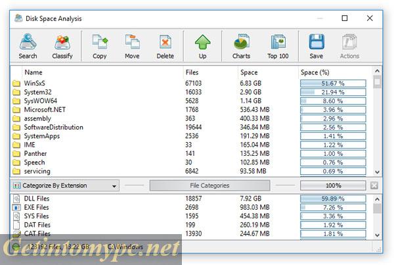Viewport: 394px width, 265px height.
Task: Click the 8.60 % bar for SysWOW64
Action: pos(333,101)
